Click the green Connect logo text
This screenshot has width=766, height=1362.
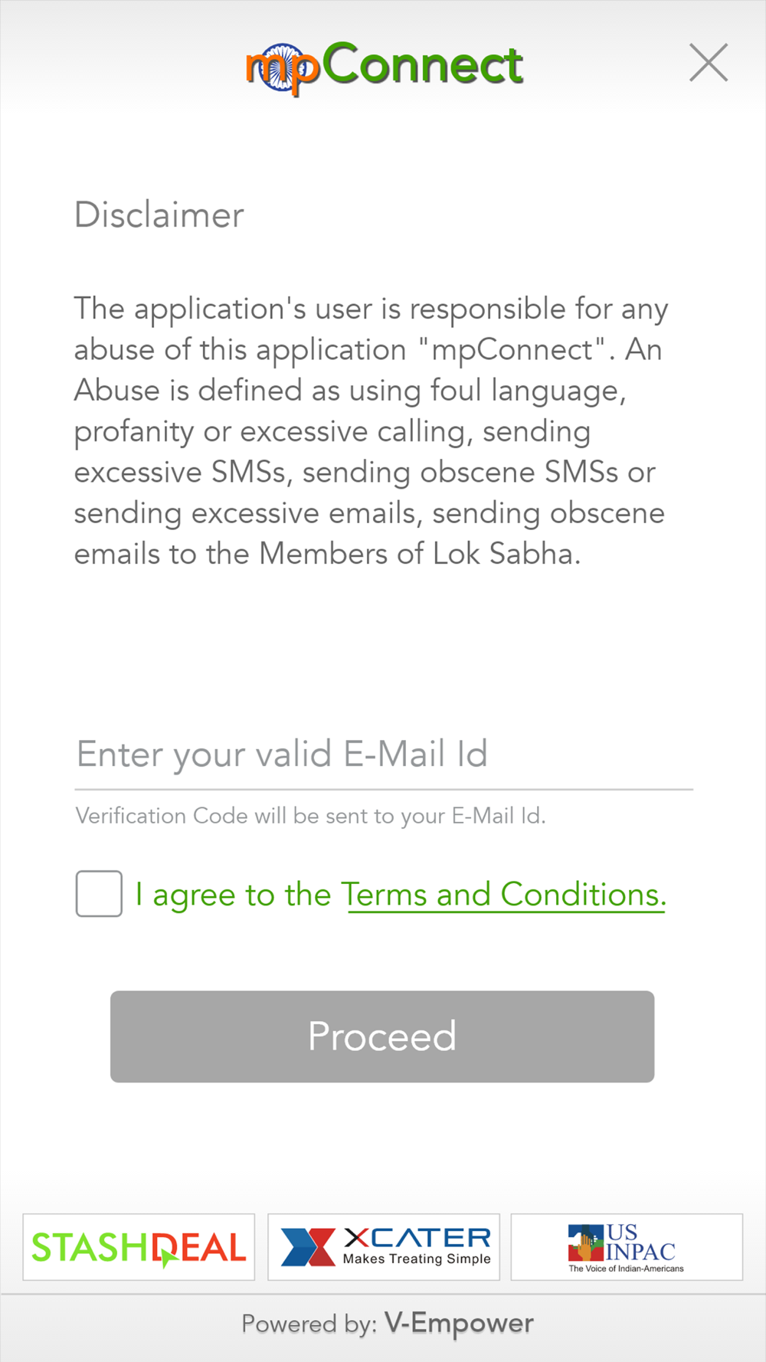coord(423,64)
